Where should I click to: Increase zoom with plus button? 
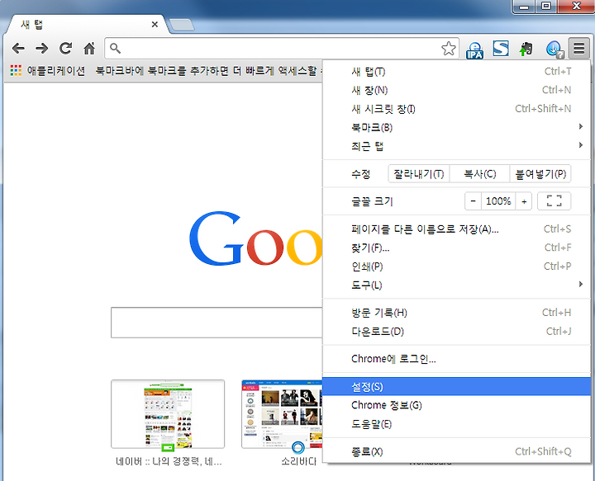(524, 201)
